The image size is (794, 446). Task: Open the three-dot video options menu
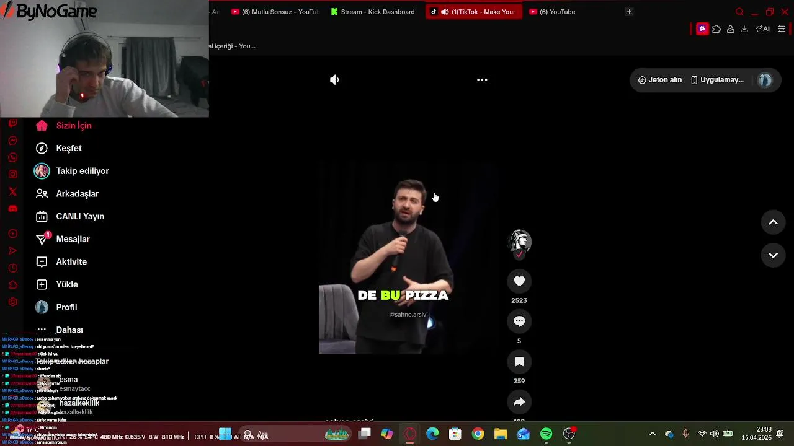(482, 80)
